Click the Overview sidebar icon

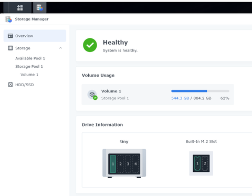(x=10, y=36)
